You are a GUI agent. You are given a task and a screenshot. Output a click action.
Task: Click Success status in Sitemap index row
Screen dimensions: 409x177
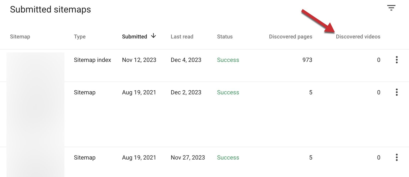pos(228,60)
